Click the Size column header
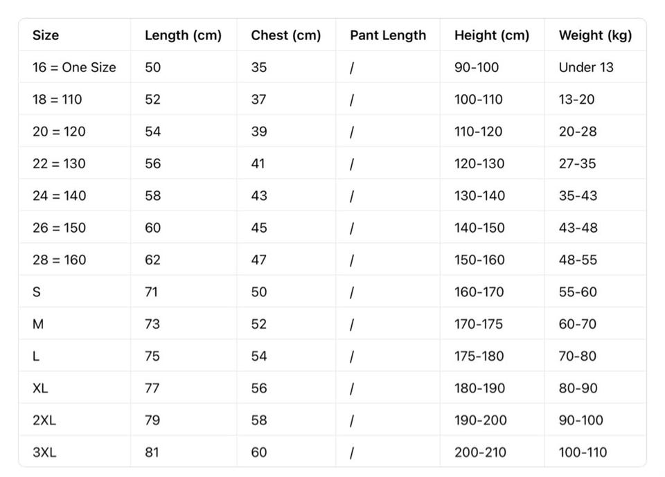665x477 pixels. (x=46, y=35)
